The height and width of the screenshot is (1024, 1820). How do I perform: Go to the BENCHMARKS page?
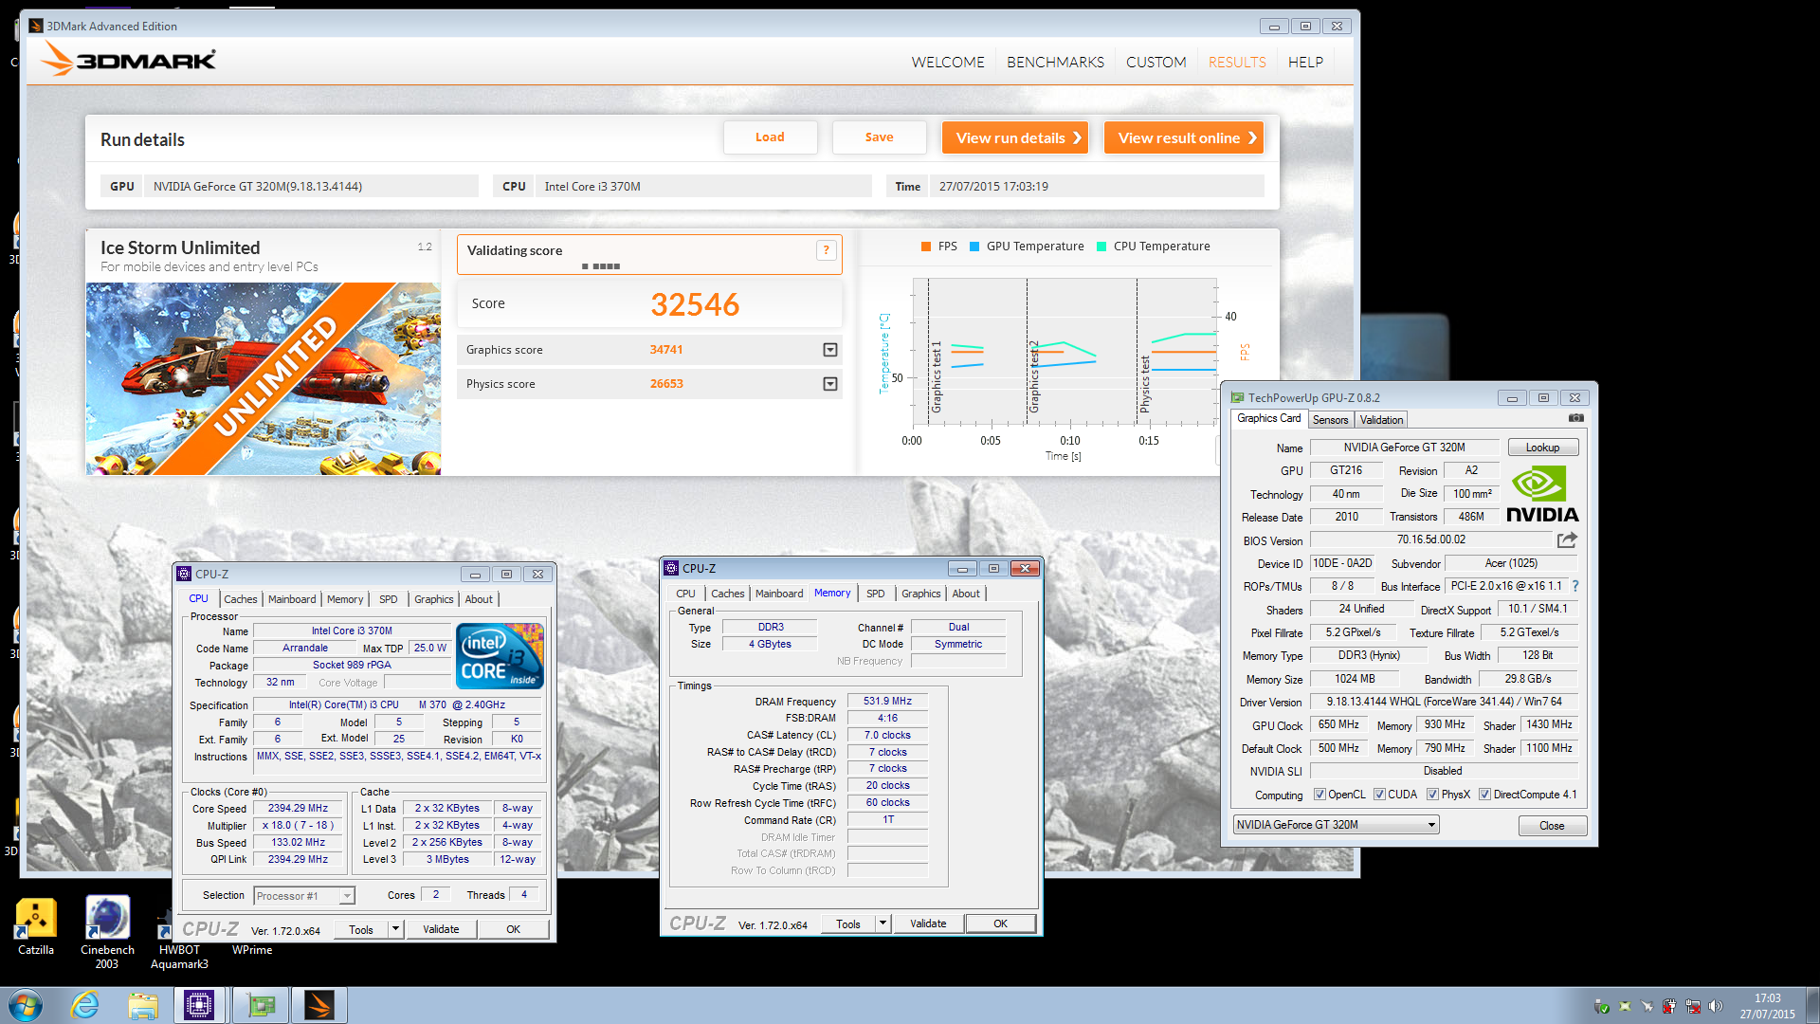pyautogui.click(x=1055, y=62)
